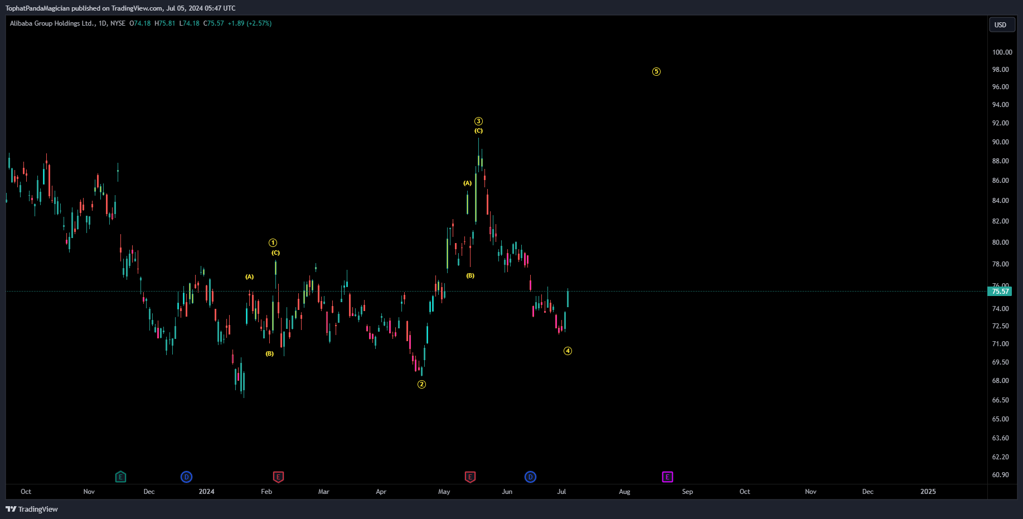Click the Alibaba Group Holdings Ltd. symbol title

52,23
